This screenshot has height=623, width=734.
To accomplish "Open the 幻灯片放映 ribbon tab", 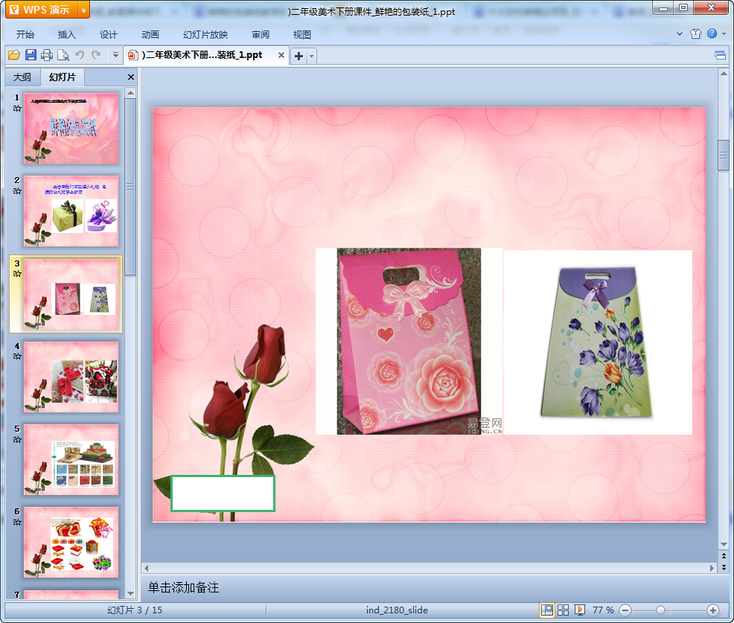I will tap(205, 35).
